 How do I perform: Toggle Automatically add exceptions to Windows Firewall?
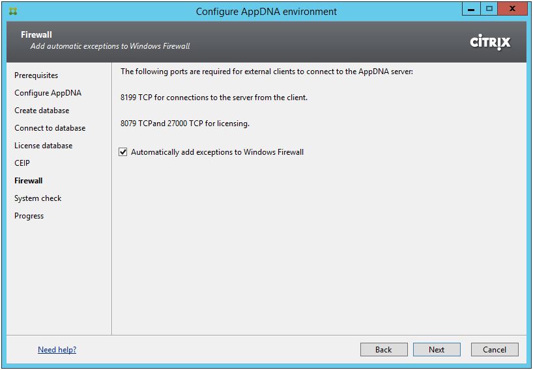point(123,152)
